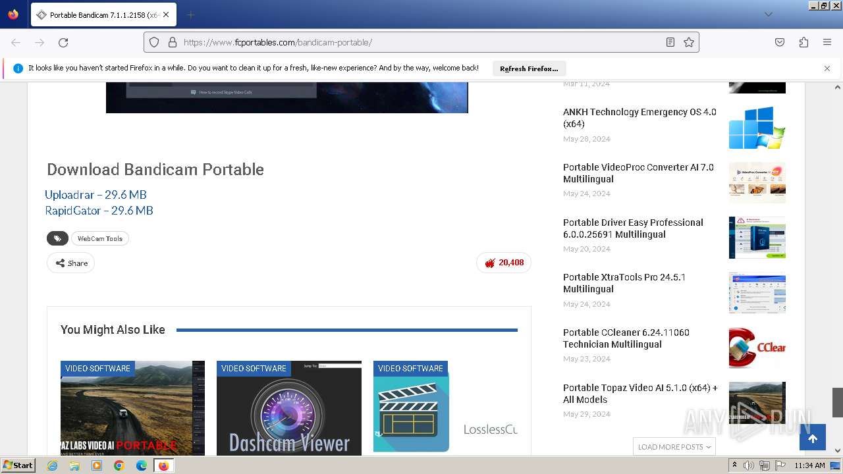Viewport: 843px width, 474px height.
Task: Open Portable CCleaner 6.24.11060 Technician post
Action: [626, 338]
